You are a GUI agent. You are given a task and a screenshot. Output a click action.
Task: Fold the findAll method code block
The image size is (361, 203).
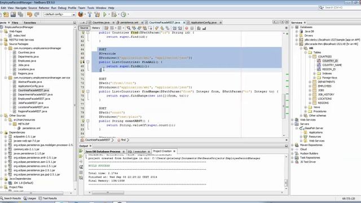pyautogui.click(x=88, y=62)
